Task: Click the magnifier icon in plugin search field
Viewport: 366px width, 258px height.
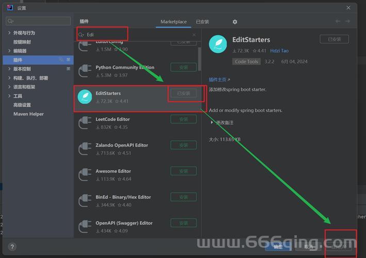Action: (81, 35)
